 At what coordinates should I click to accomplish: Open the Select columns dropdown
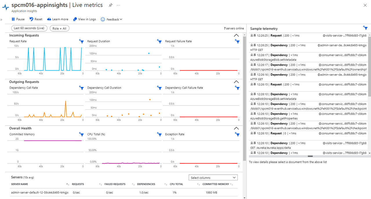click(213, 178)
